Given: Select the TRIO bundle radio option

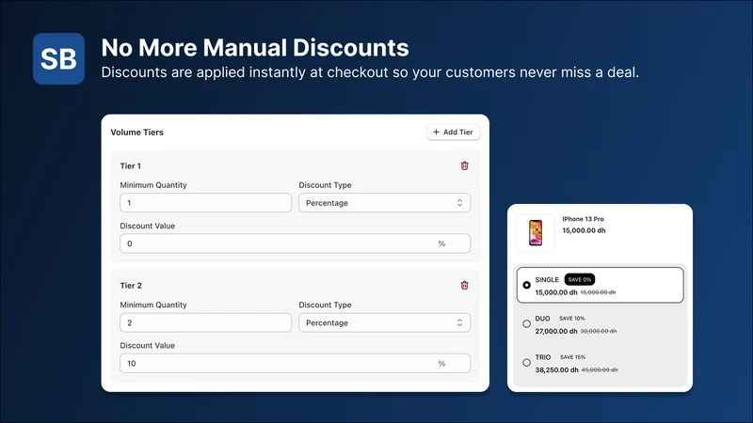Looking at the screenshot, I should pyautogui.click(x=526, y=363).
